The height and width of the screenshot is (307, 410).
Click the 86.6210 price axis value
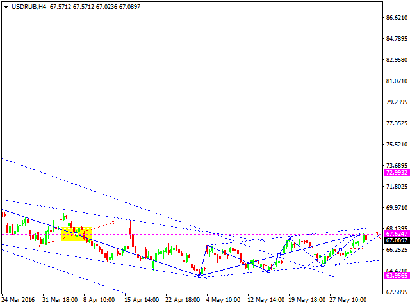click(x=397, y=17)
